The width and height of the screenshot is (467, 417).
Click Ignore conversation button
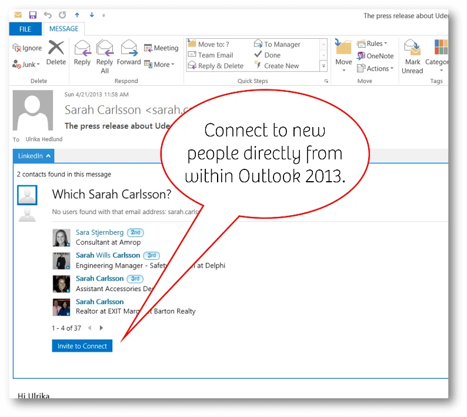[27, 48]
